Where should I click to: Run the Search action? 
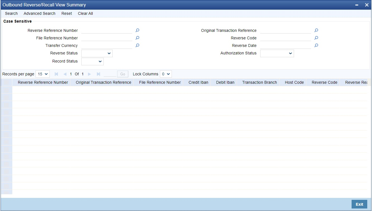coord(11,13)
